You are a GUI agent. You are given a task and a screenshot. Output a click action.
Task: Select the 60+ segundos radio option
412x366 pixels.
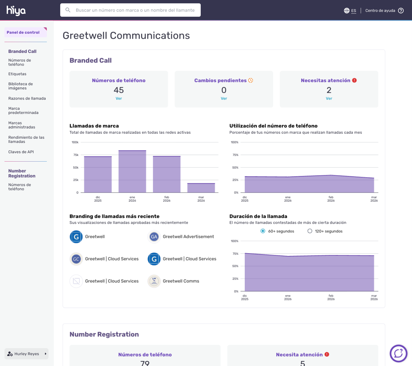tap(263, 231)
